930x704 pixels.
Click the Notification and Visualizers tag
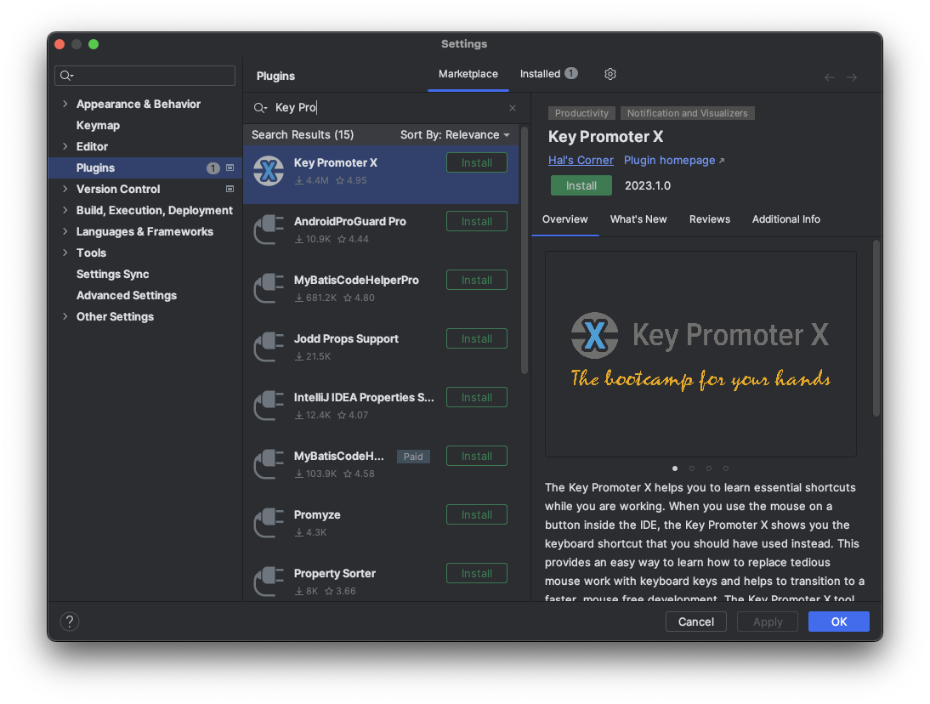coord(688,113)
